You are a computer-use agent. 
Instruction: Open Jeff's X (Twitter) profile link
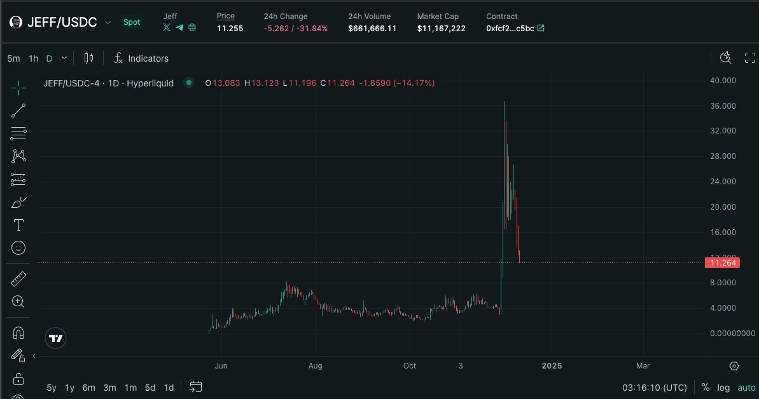tap(167, 27)
